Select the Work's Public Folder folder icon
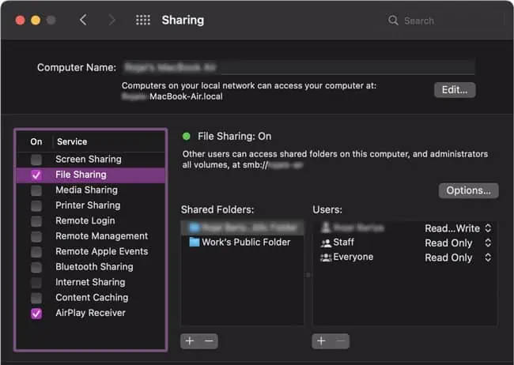Image resolution: width=514 pixels, height=365 pixels. click(194, 243)
